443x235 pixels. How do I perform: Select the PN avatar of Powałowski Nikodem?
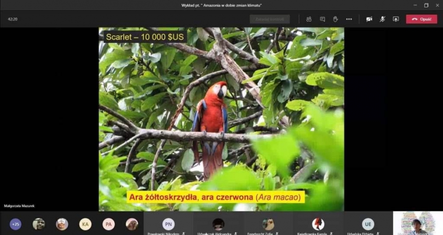coord(168,224)
